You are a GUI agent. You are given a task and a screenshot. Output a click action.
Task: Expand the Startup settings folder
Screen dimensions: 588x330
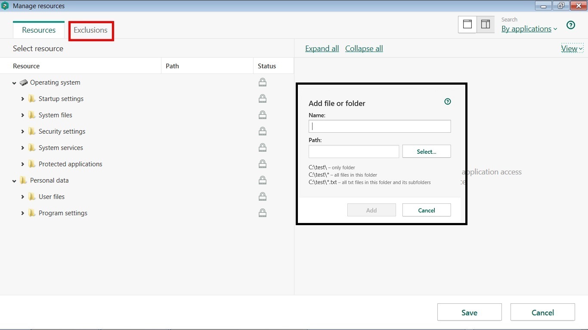(x=23, y=99)
